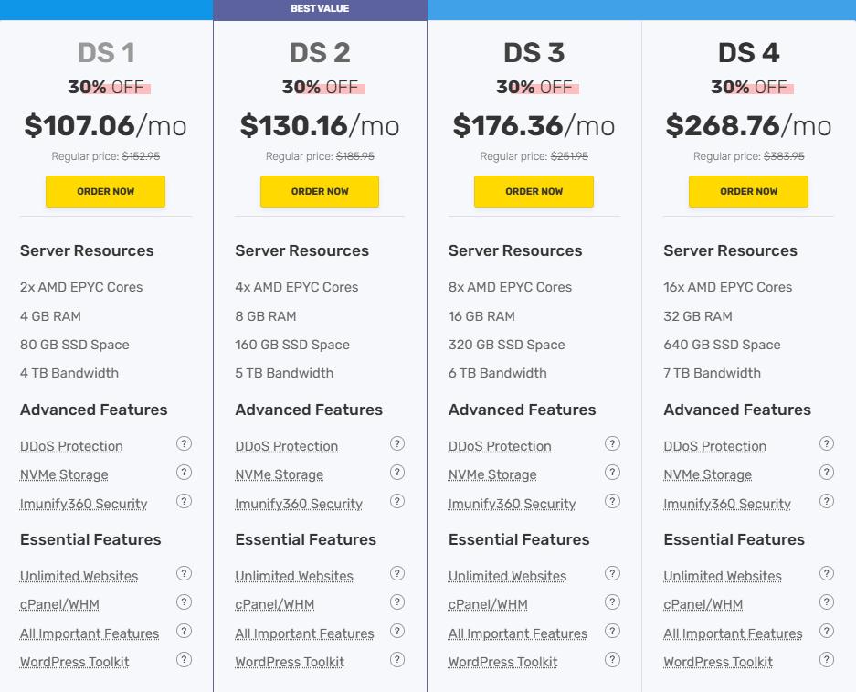The image size is (856, 692).
Task: Select the DS 3 plan heading
Action: pos(534,53)
